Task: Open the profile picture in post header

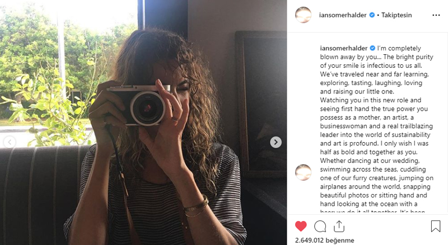Action: click(303, 15)
